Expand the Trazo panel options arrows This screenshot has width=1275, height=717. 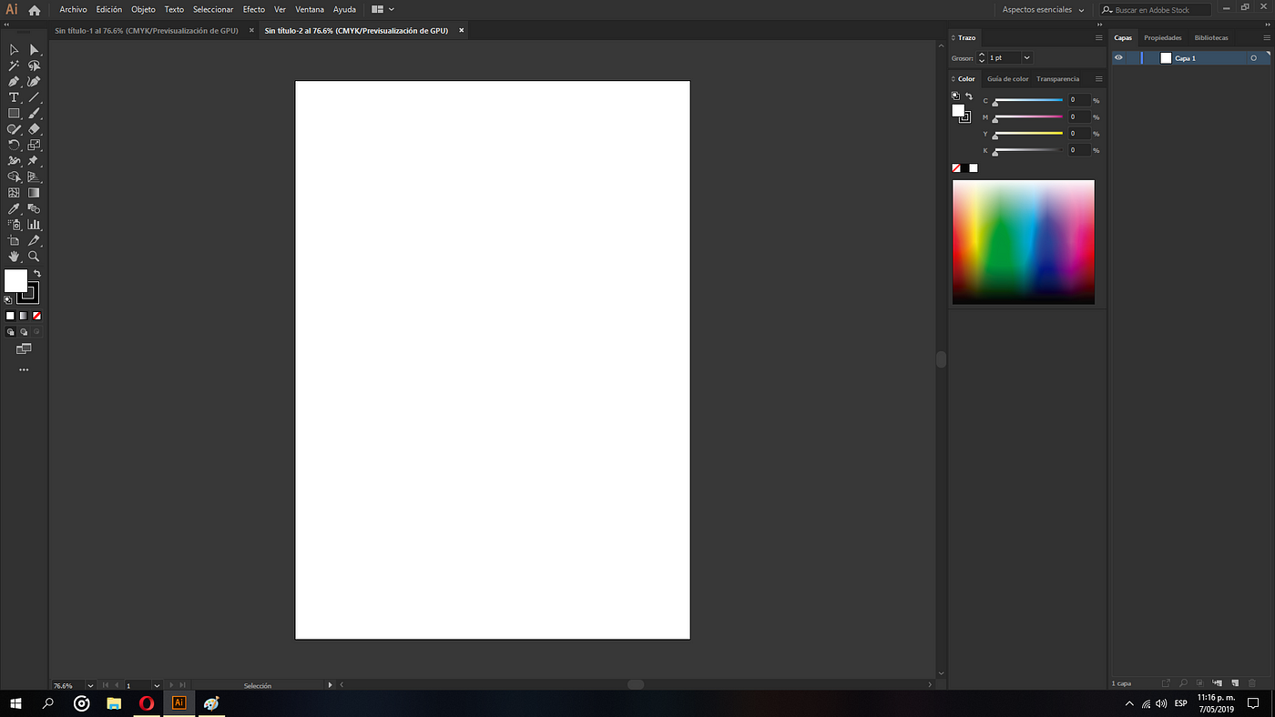coord(954,38)
